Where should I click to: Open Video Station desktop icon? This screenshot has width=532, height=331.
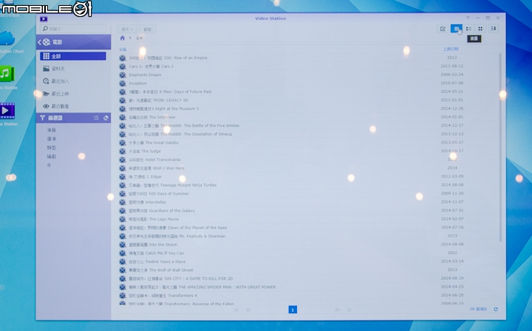[x=7, y=111]
